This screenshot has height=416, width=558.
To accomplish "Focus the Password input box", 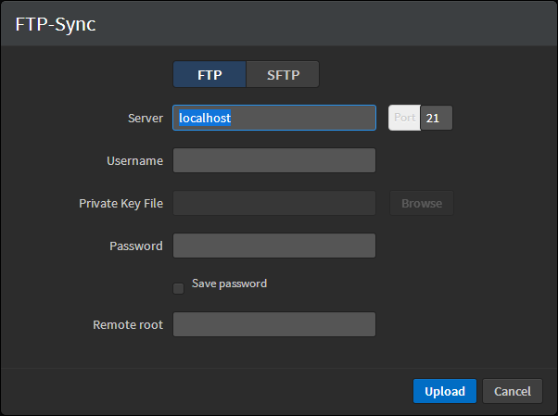I will [x=274, y=246].
